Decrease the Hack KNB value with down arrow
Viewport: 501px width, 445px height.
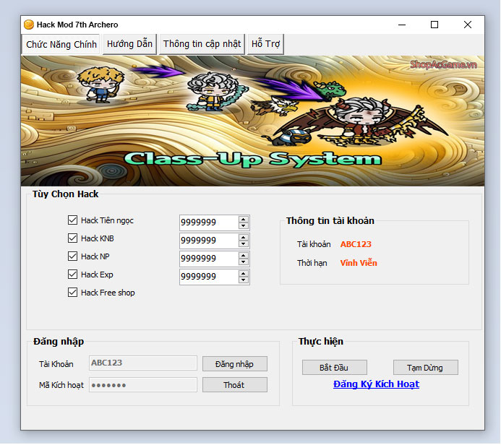[244, 244]
